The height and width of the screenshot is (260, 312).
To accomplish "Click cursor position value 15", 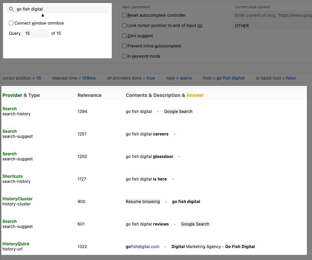I will [x=38, y=78].
